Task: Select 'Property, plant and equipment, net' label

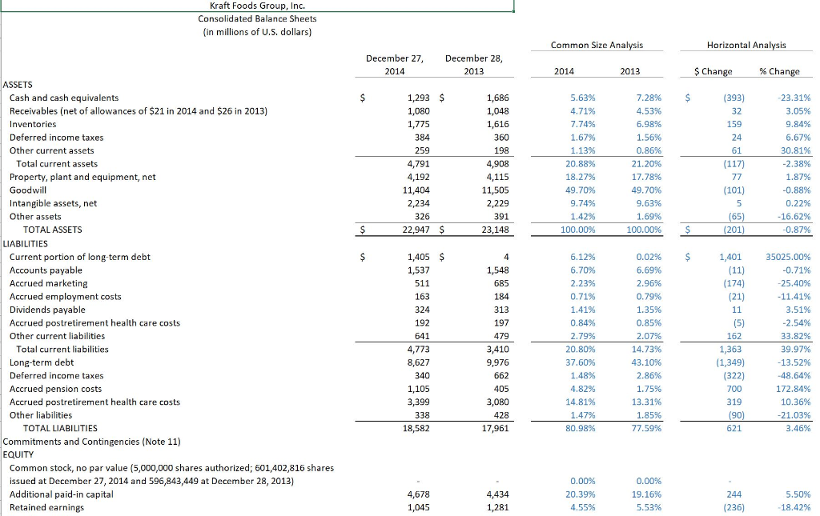Action: [82, 177]
